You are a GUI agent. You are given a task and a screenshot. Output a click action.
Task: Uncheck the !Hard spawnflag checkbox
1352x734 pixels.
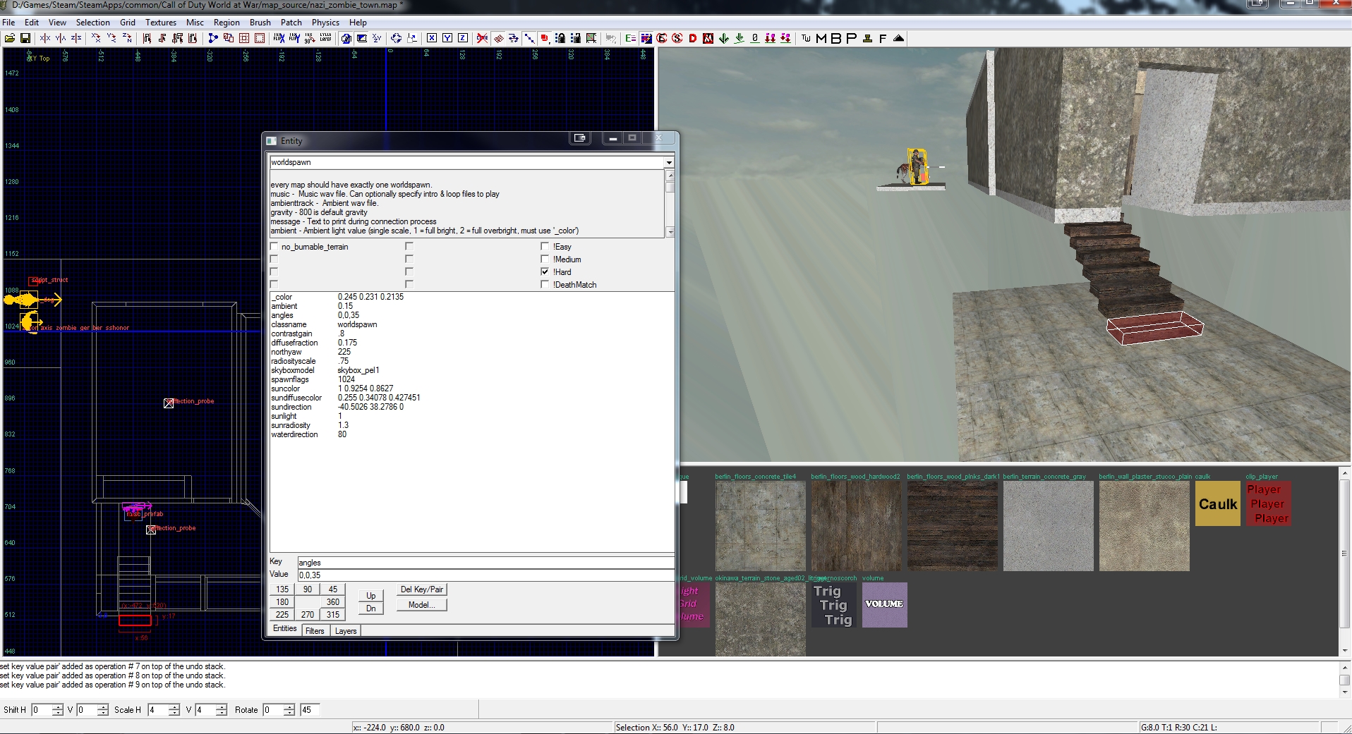pos(545,271)
